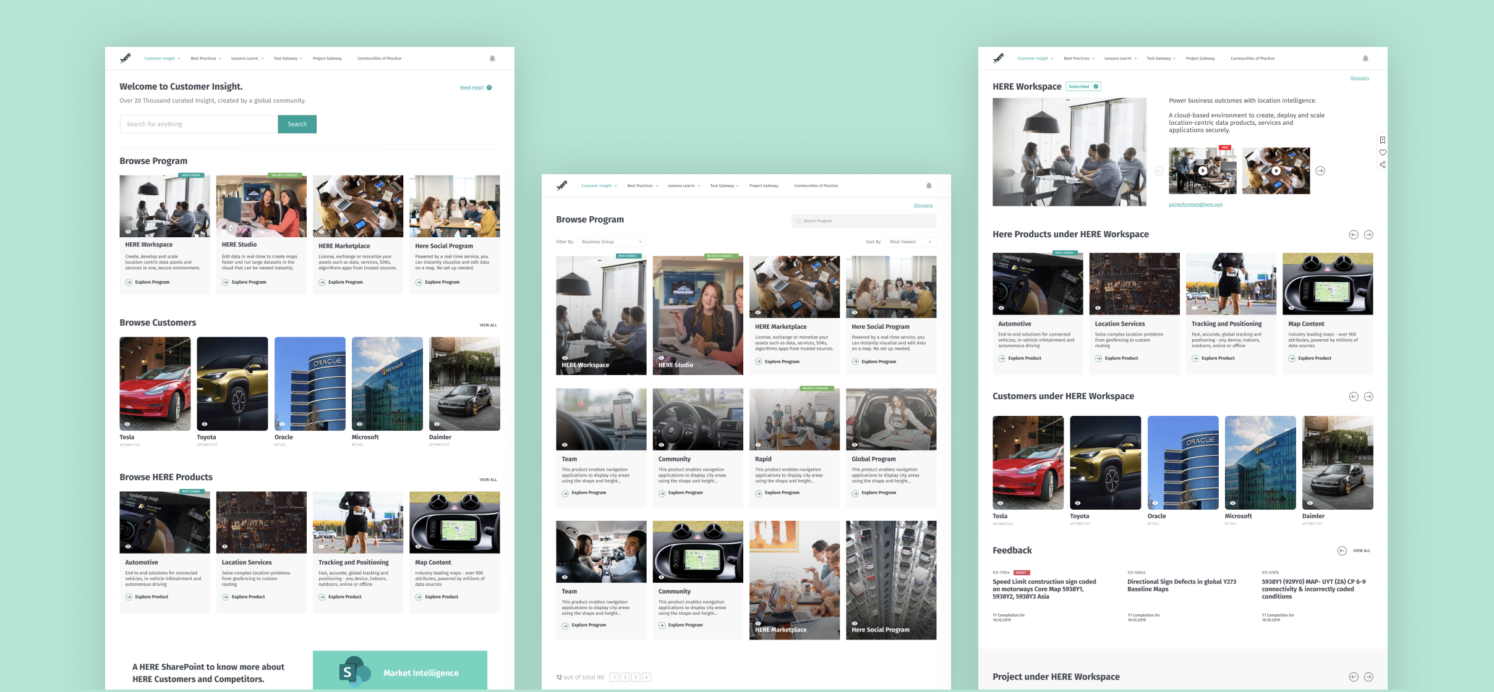The width and height of the screenshot is (1494, 692).
Task: Go to next Customers under HERE Workspace
Action: pyautogui.click(x=1368, y=397)
